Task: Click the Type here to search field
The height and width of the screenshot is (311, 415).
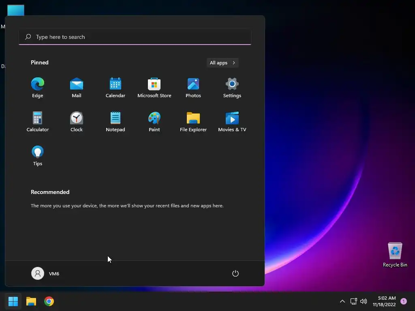Action: point(135,37)
